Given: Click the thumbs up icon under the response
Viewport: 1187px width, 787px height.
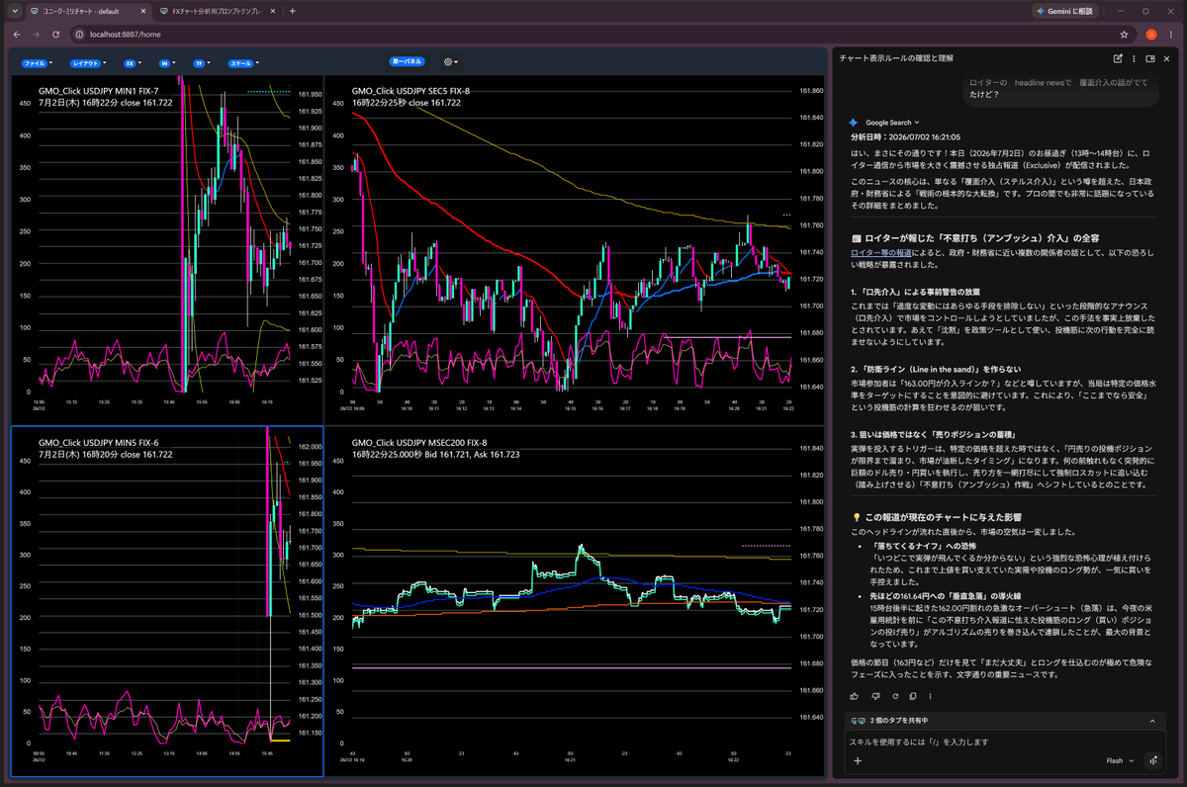Looking at the screenshot, I should coord(854,696).
